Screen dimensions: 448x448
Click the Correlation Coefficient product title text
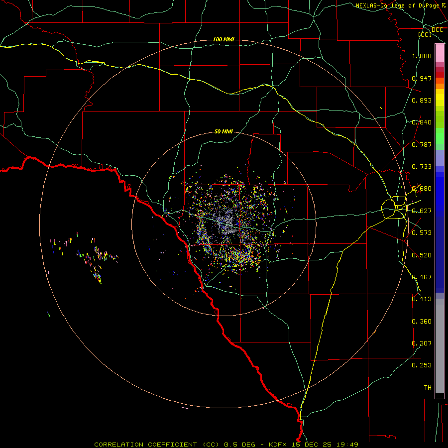pyautogui.click(x=157, y=445)
